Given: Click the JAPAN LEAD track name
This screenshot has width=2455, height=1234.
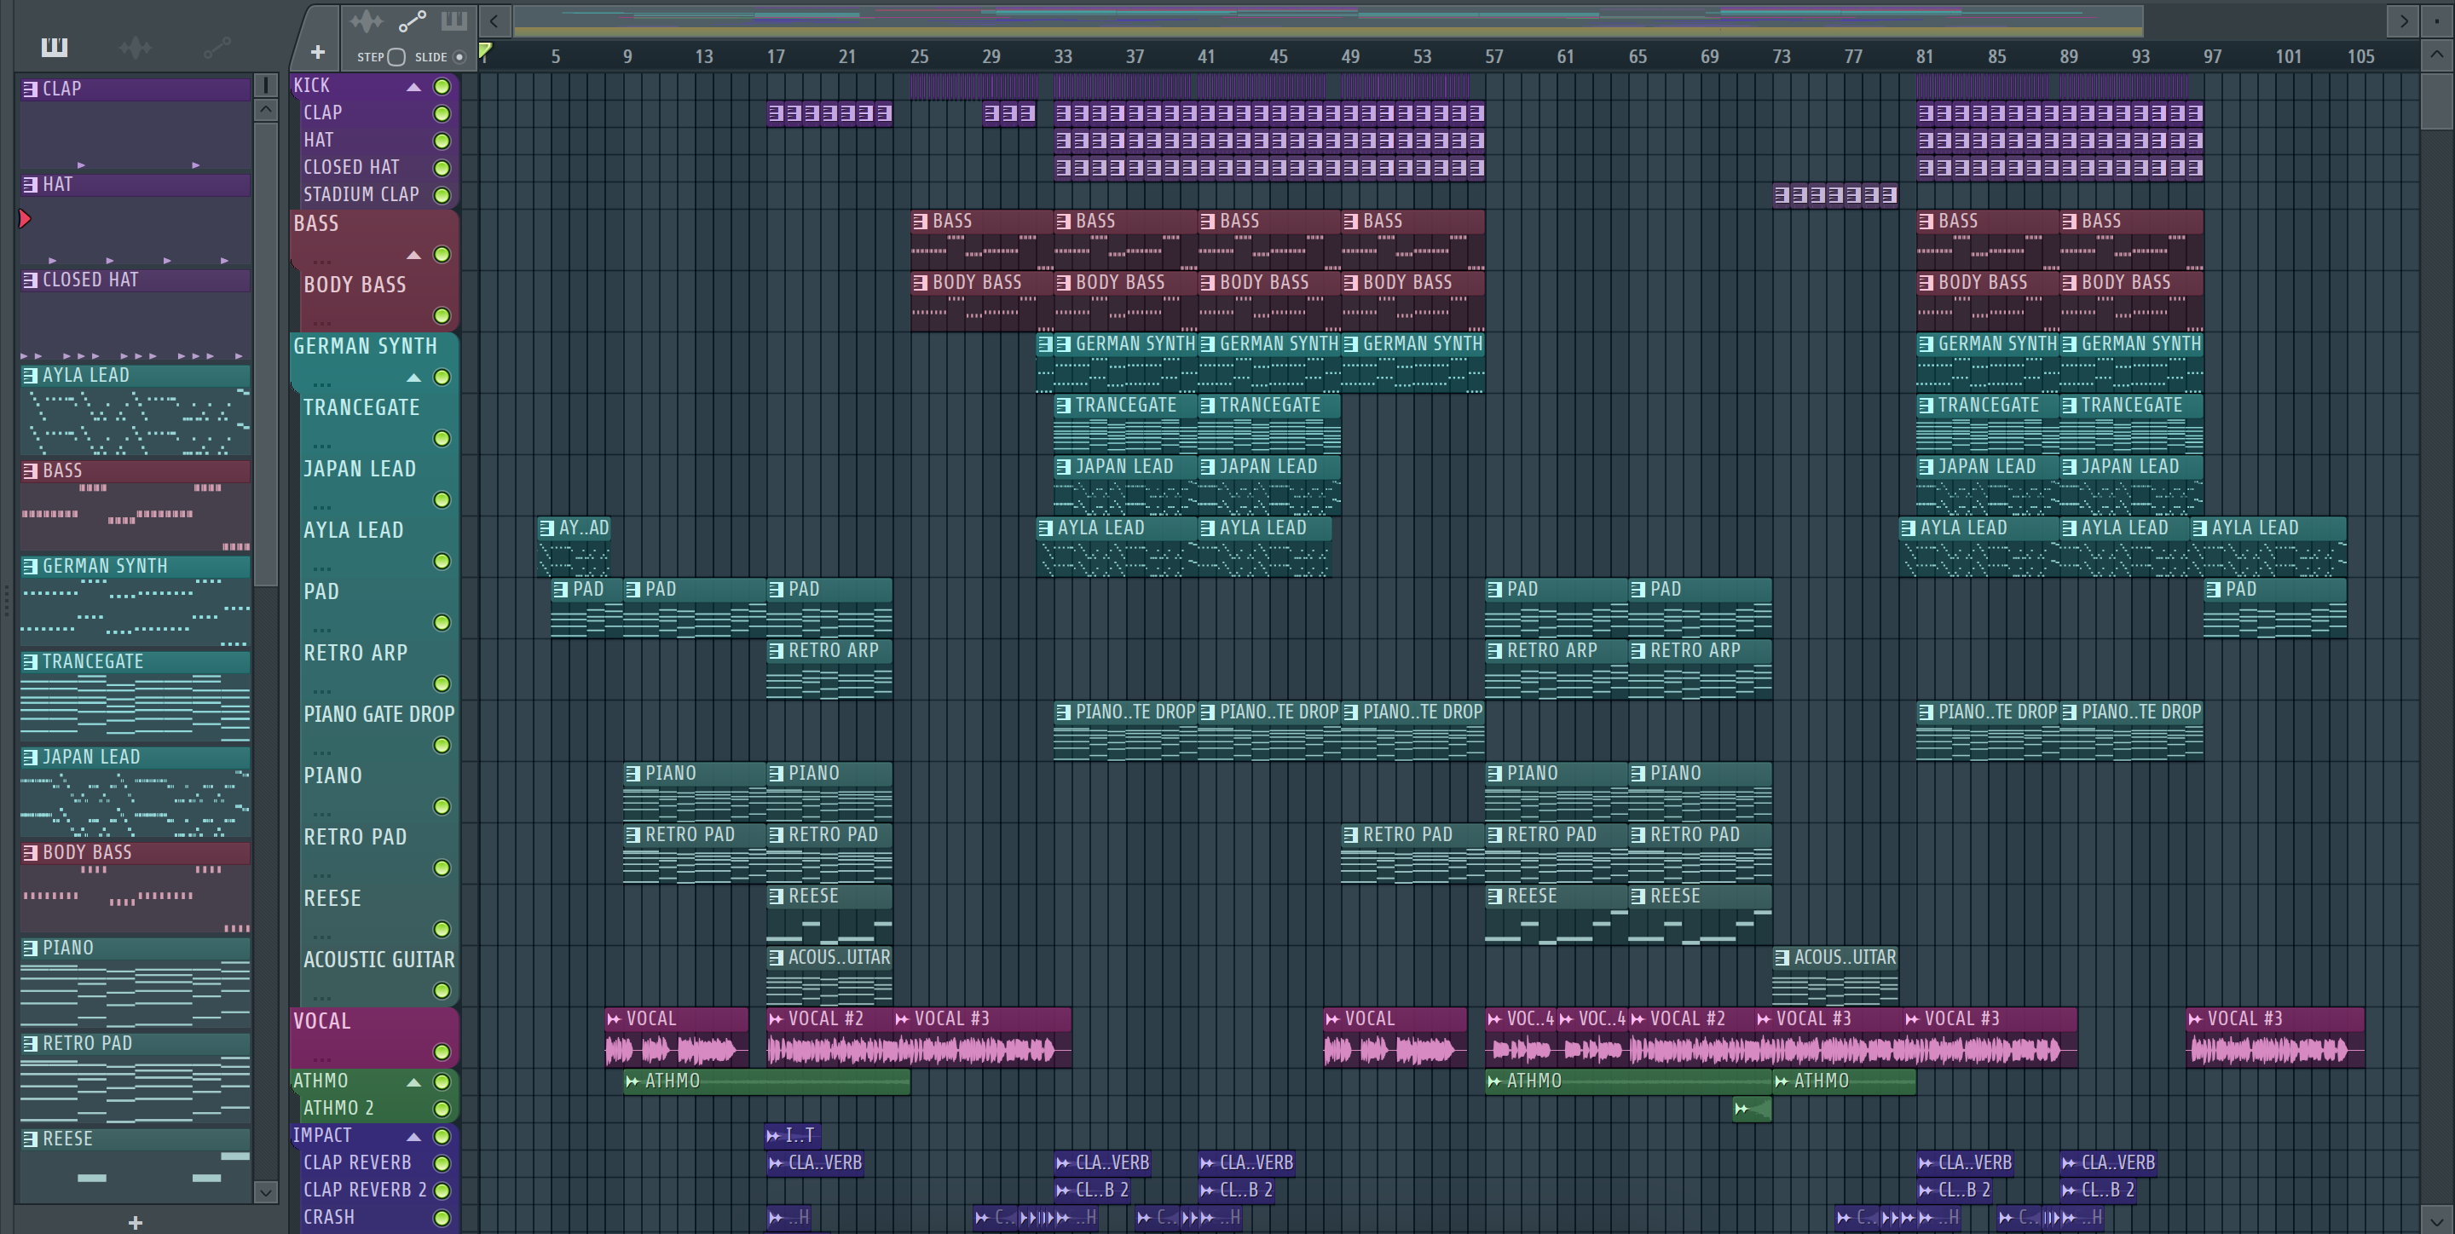Looking at the screenshot, I should 359,469.
